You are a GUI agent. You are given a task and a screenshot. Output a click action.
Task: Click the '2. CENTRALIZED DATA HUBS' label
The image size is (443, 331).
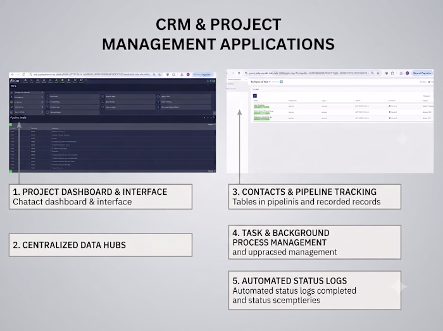point(69,245)
